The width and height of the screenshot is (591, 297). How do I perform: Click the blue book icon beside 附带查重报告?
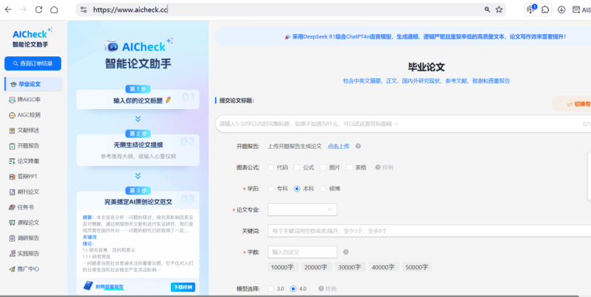coord(88,286)
